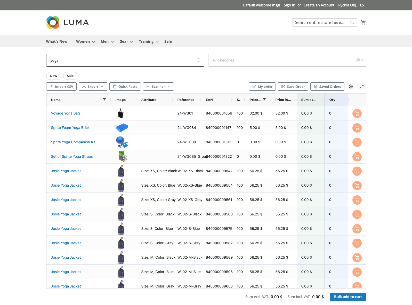Click attribute Size: S, Color: Gray
Viewport: 412px width, 305px height.
coord(157,243)
